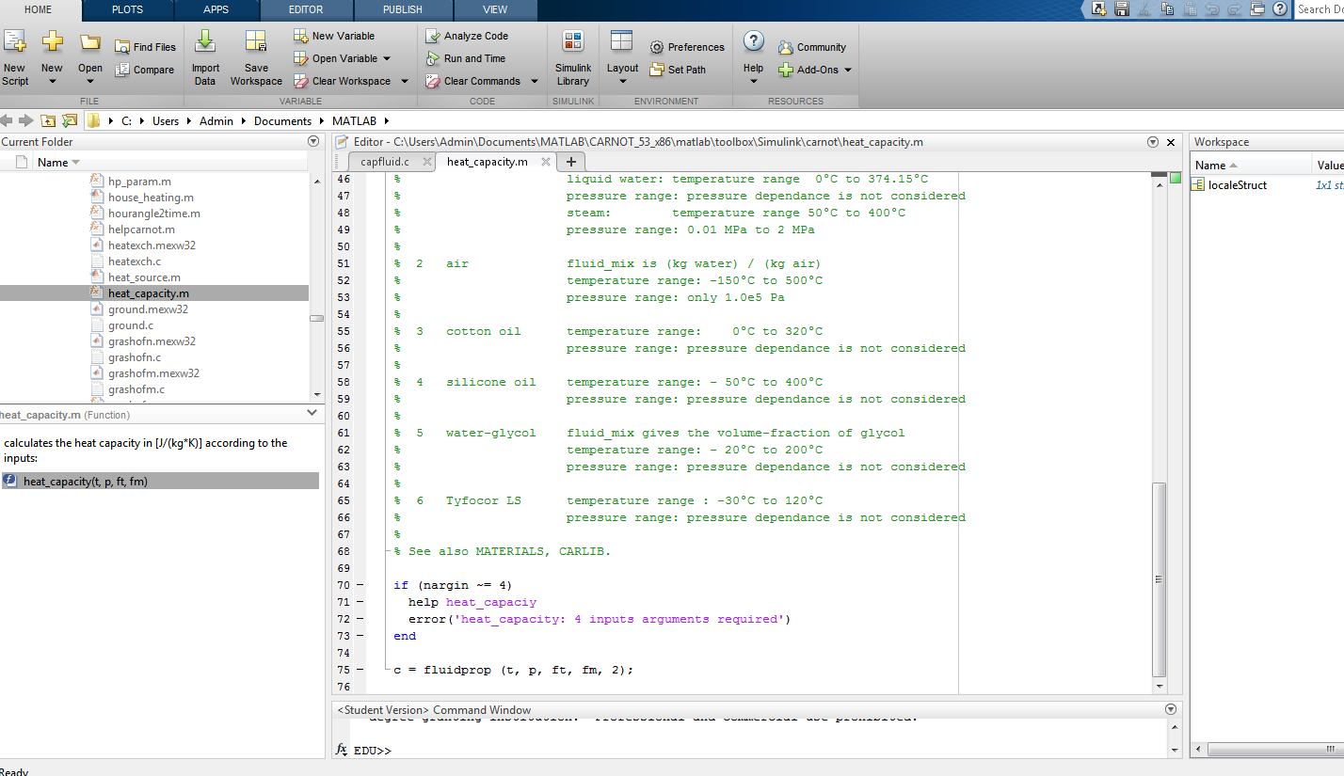This screenshot has height=776, width=1344.
Task: Open the Simulink Library
Action: tap(572, 42)
